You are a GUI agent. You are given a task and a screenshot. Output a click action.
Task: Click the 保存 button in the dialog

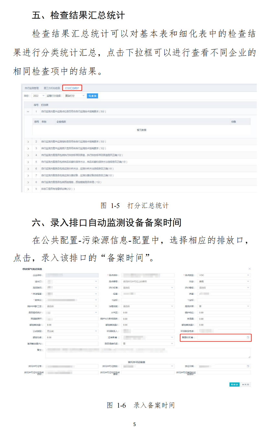234,384
